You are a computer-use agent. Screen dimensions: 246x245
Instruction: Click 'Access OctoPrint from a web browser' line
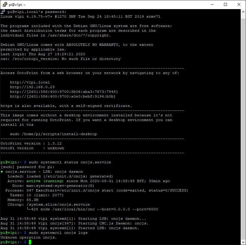pyautogui.click(x=90, y=73)
